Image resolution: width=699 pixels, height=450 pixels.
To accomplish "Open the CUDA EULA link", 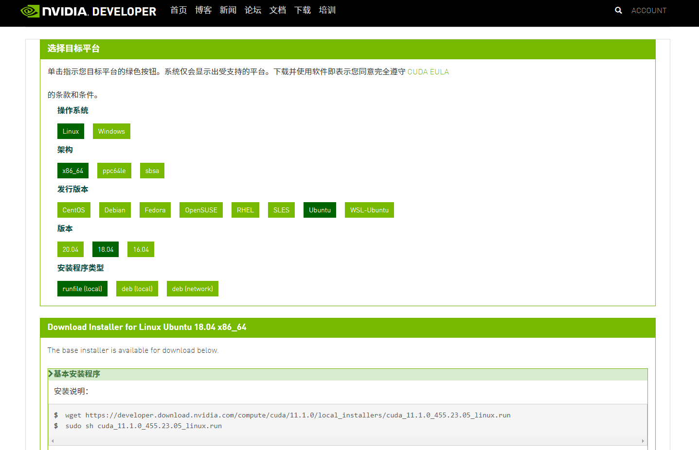I will pyautogui.click(x=428, y=72).
